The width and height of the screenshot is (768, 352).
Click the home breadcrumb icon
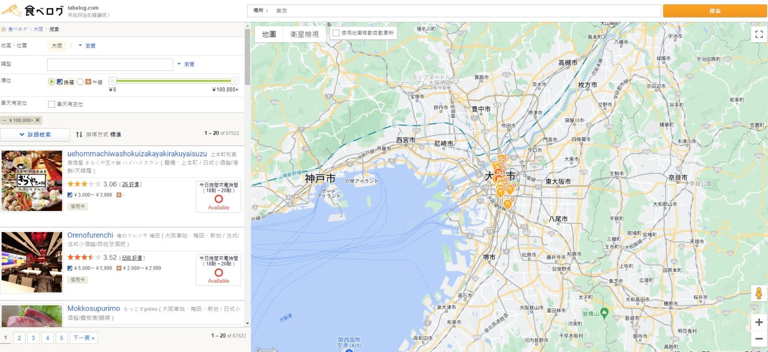pyautogui.click(x=4, y=29)
